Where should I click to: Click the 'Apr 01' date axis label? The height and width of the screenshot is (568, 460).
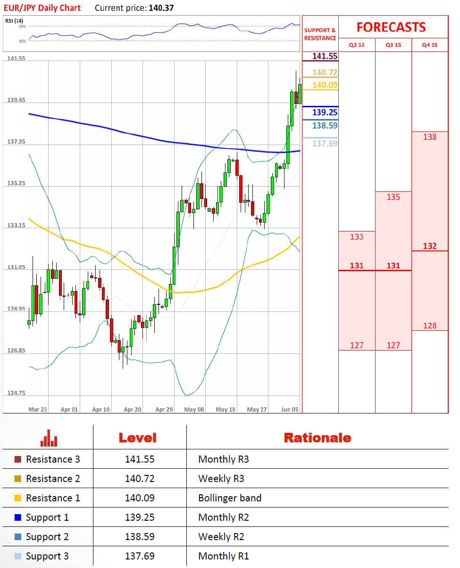(x=69, y=409)
